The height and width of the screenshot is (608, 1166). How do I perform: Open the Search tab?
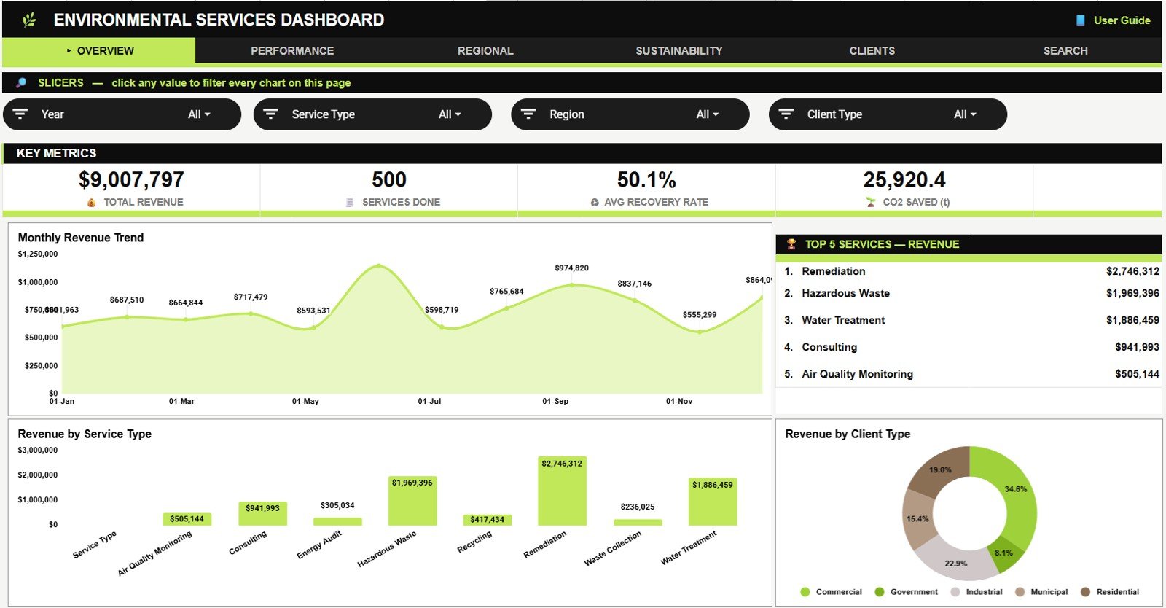(1065, 51)
